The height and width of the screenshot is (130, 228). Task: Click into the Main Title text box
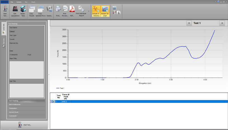27,70
